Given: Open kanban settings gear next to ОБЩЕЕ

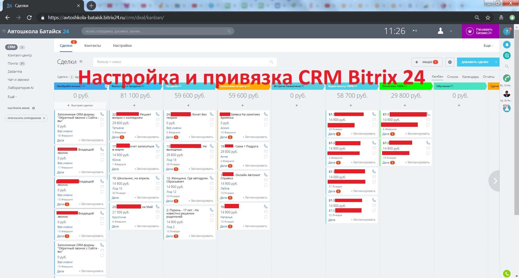Looking at the screenshot, I should (450, 62).
